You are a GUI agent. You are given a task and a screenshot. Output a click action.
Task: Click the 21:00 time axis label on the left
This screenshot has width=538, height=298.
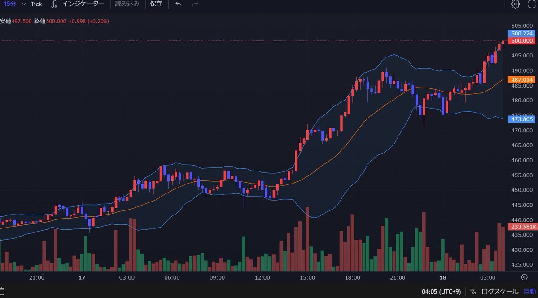tap(37, 277)
